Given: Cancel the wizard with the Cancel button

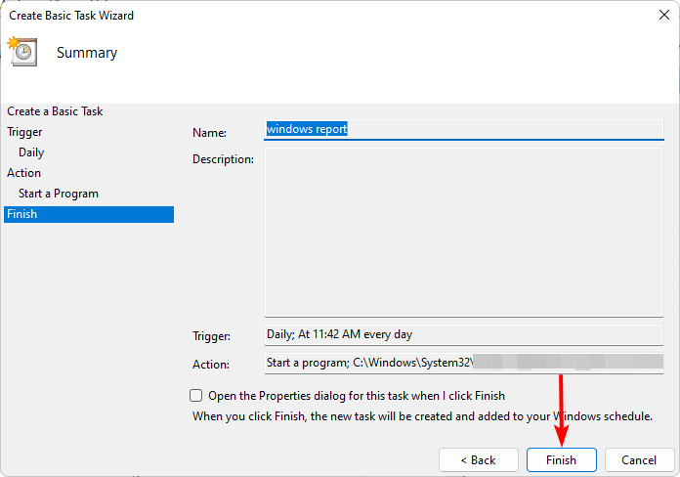Looking at the screenshot, I should pyautogui.click(x=639, y=459).
